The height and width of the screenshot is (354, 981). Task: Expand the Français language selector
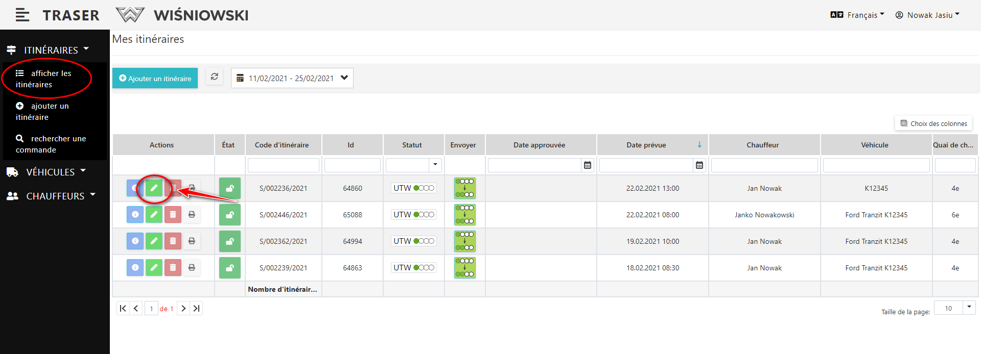pos(857,15)
